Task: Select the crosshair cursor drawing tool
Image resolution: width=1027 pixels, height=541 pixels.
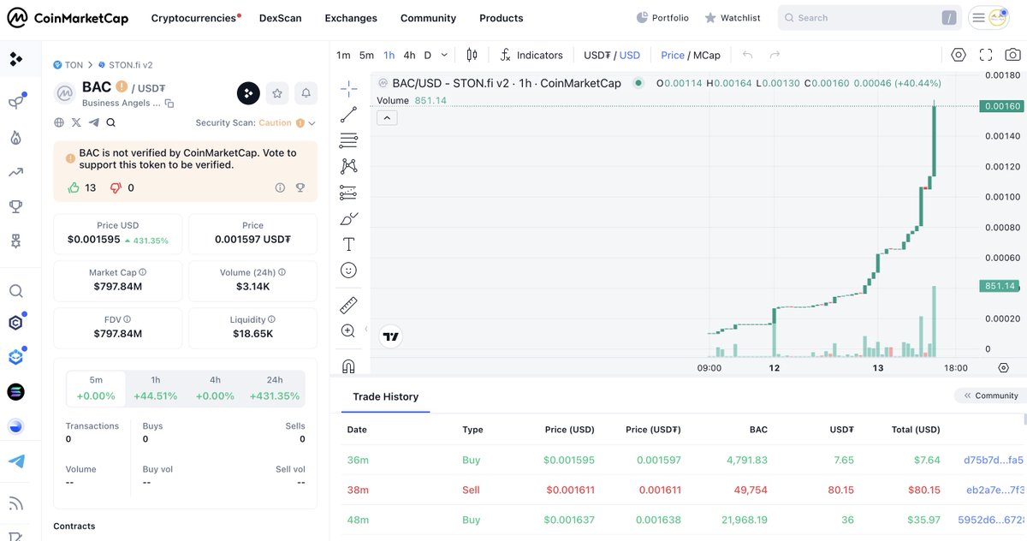Action: tap(348, 88)
